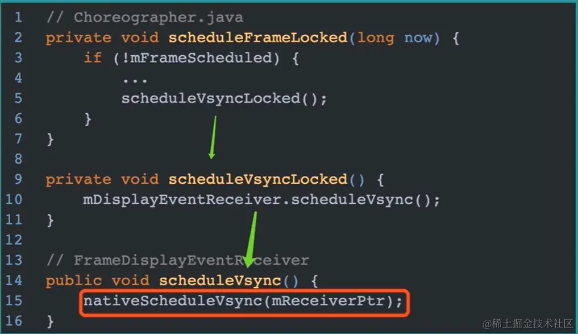Image resolution: width=578 pixels, height=334 pixels.
Task: Click line number 1 in the gutter
Action: click(18, 17)
